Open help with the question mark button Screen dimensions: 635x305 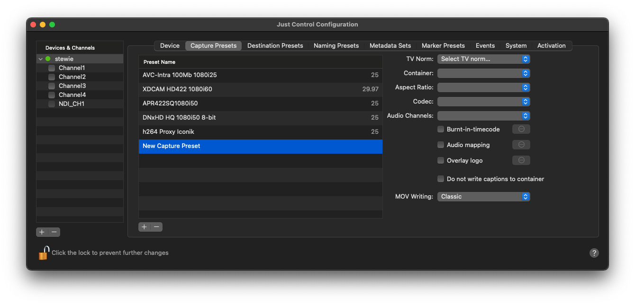tap(594, 253)
